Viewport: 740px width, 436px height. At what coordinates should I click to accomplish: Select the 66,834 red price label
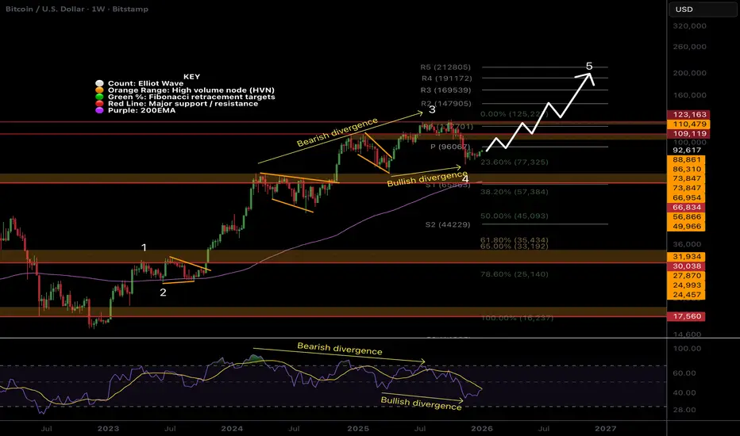tap(686, 208)
